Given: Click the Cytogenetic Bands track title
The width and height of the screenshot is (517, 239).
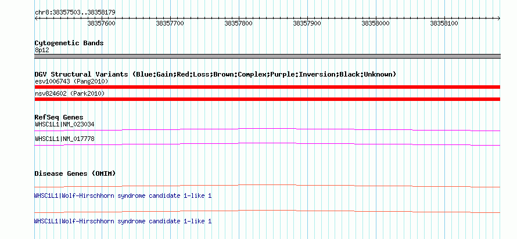Looking at the screenshot, I should [x=69, y=43].
